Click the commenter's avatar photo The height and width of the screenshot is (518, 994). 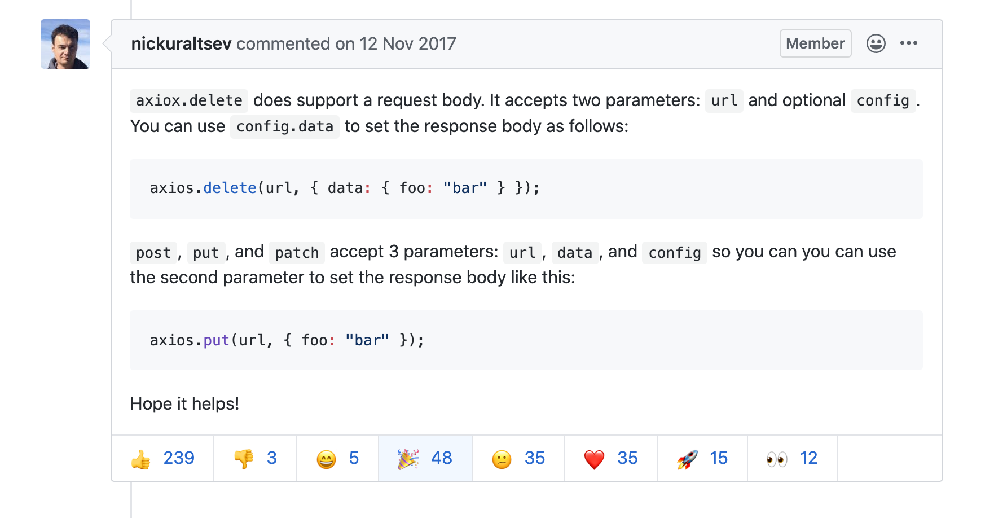pyautogui.click(x=65, y=44)
